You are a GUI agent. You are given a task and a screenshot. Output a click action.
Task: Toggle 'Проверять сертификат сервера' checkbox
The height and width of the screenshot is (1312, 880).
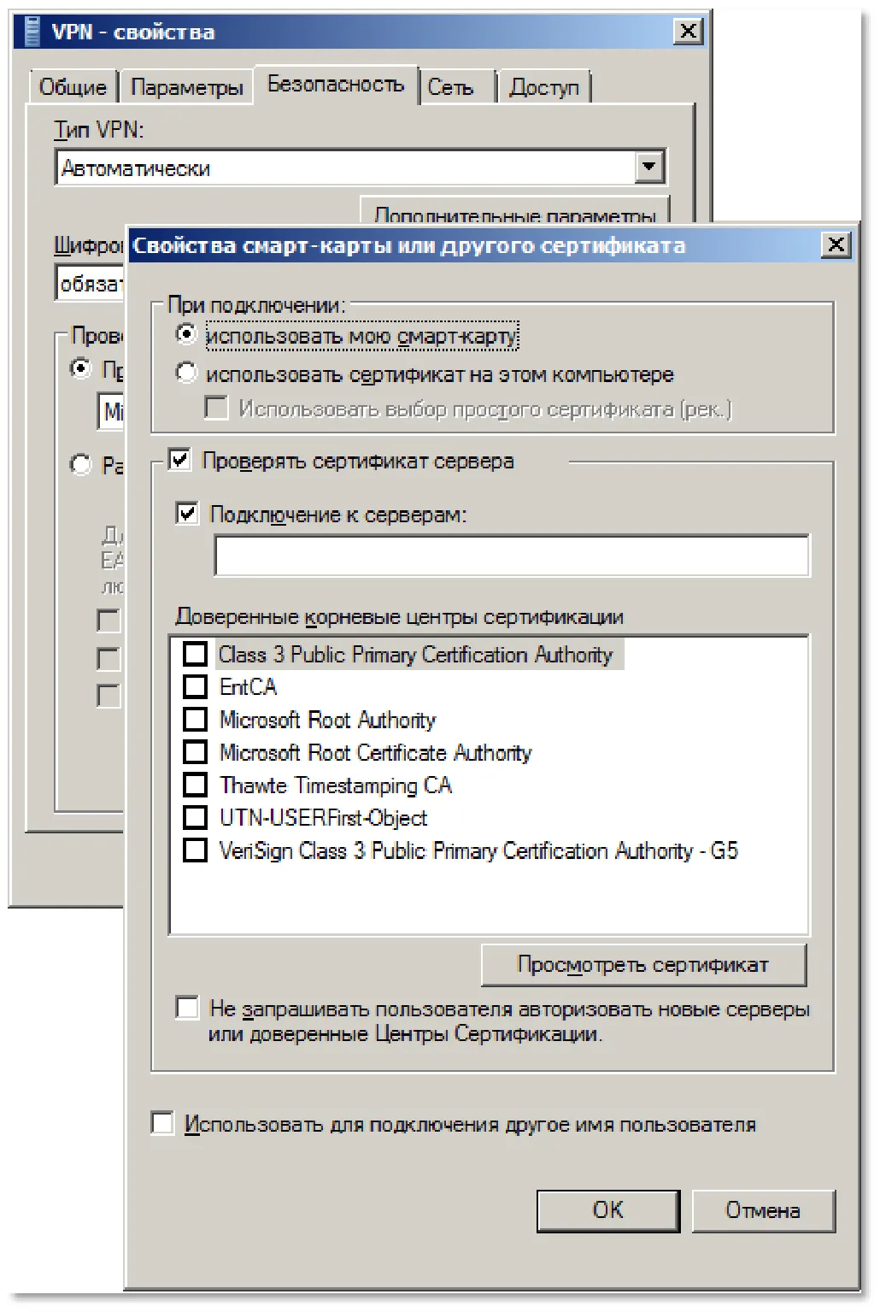coord(180,460)
